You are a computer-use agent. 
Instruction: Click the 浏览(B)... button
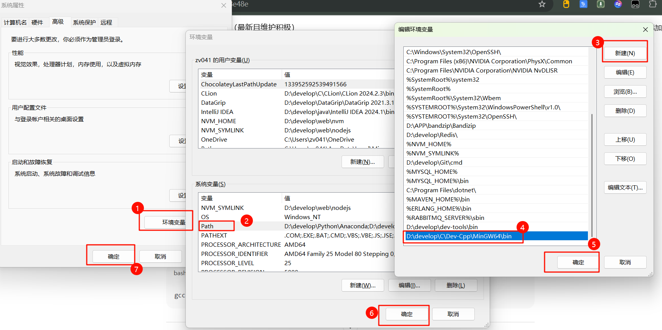[x=625, y=92]
